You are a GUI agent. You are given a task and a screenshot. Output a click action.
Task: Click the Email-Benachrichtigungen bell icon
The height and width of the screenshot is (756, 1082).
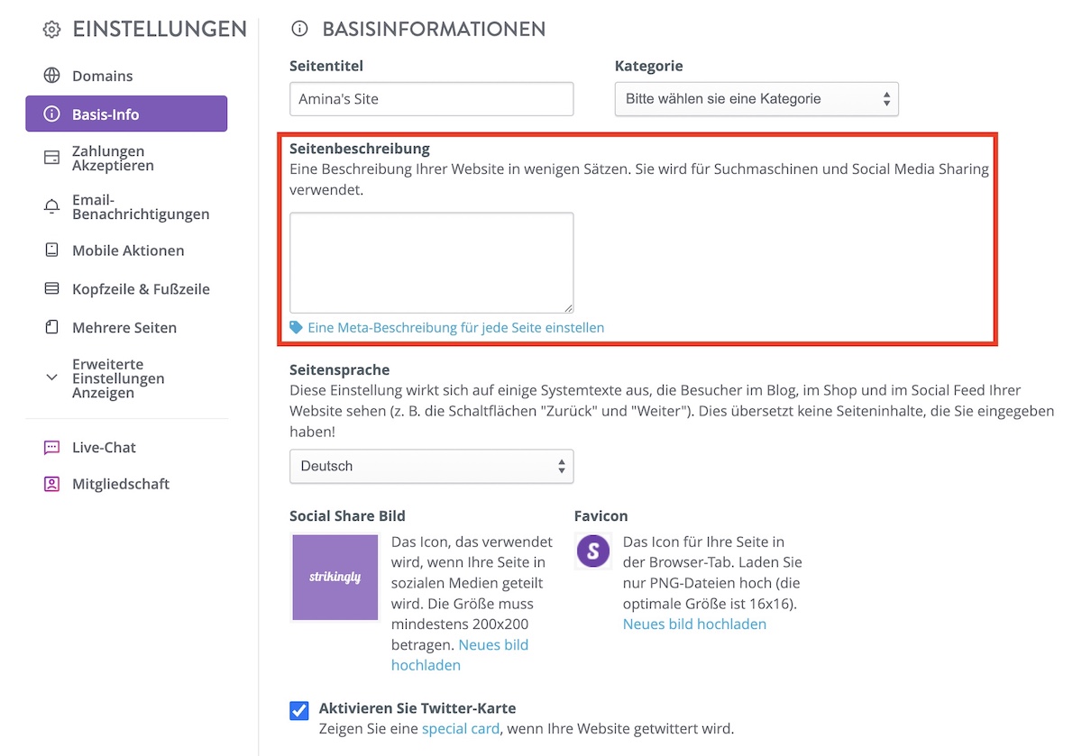52,206
